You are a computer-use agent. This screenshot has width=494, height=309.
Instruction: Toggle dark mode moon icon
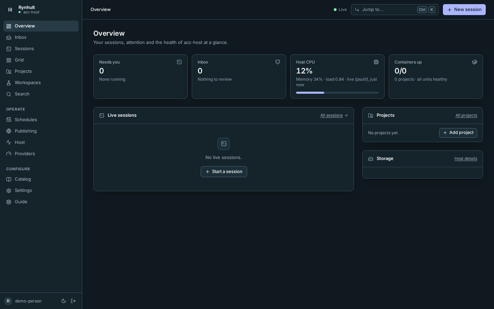[x=63, y=301]
